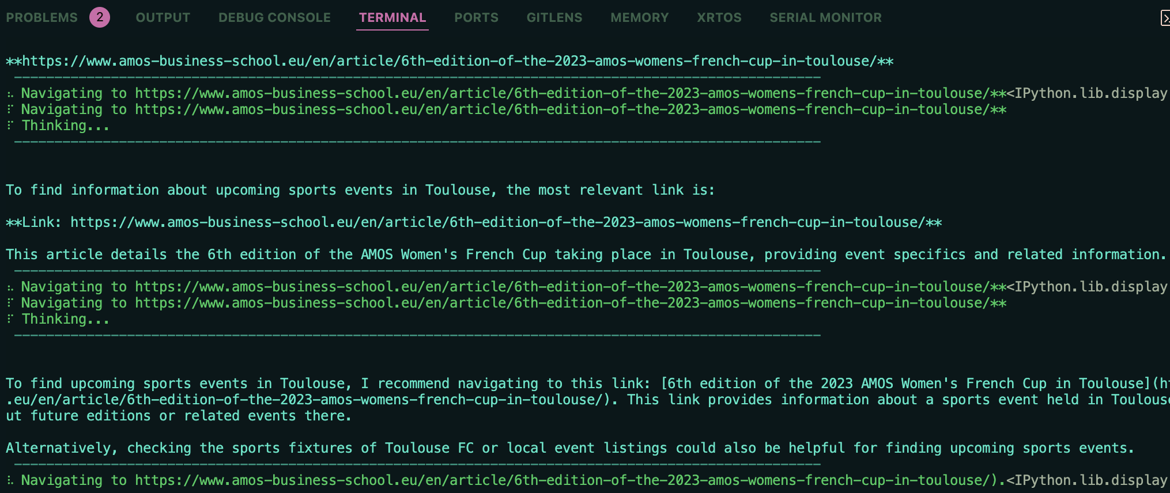
Task: Focus the terminal on the 'Alternatively, checking' line
Action: [x=570, y=448]
